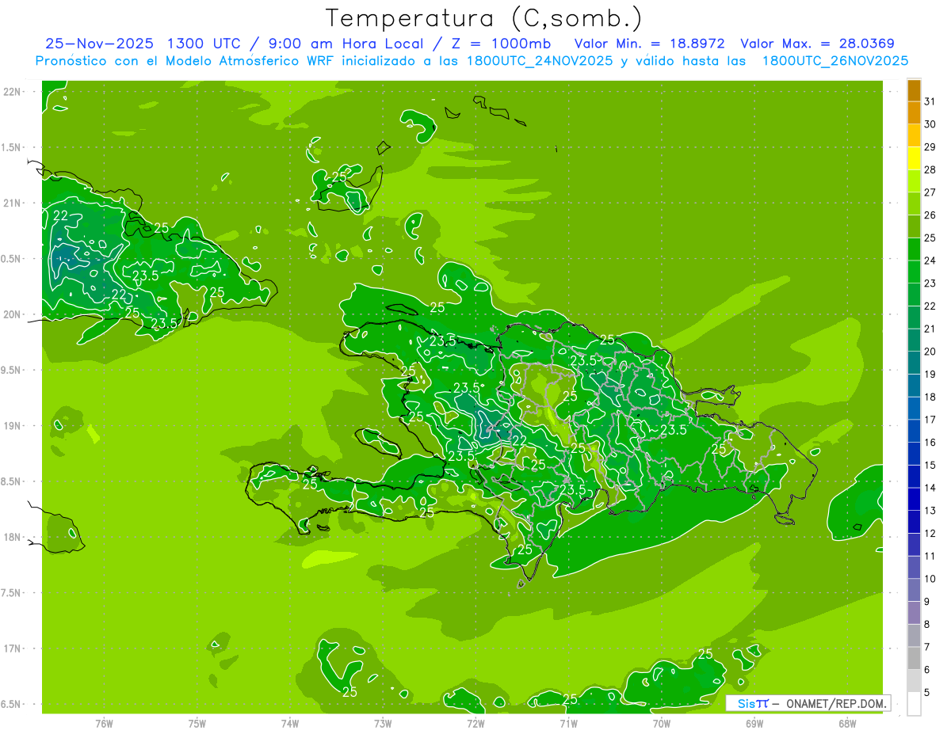Click the 'Temperatura (C,somb.)' map title
951x734 pixels.
(x=483, y=19)
